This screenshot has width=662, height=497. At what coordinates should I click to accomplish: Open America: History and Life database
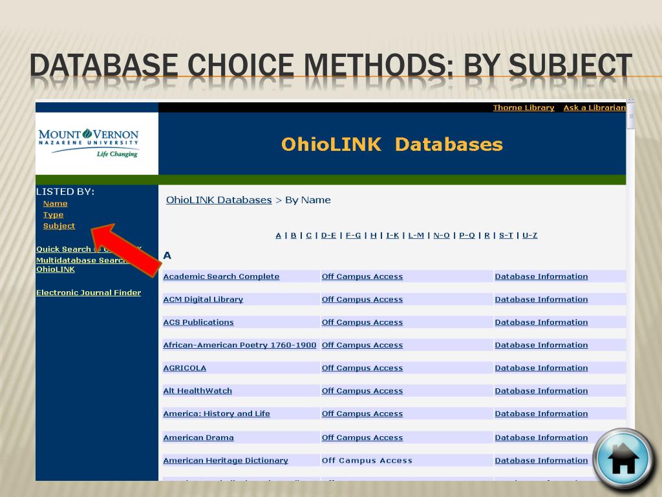tap(217, 414)
